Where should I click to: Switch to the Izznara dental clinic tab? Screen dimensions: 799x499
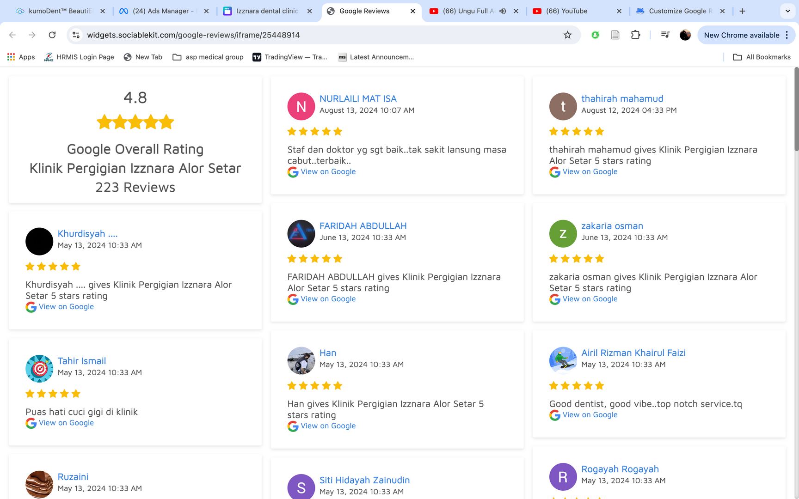click(x=267, y=11)
